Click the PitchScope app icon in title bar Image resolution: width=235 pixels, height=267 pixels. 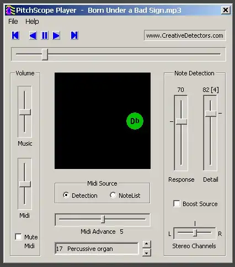[10, 11]
